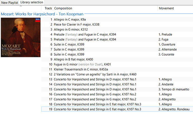Click the movement 2. Allemande

pyautogui.click(x=168, y=49)
